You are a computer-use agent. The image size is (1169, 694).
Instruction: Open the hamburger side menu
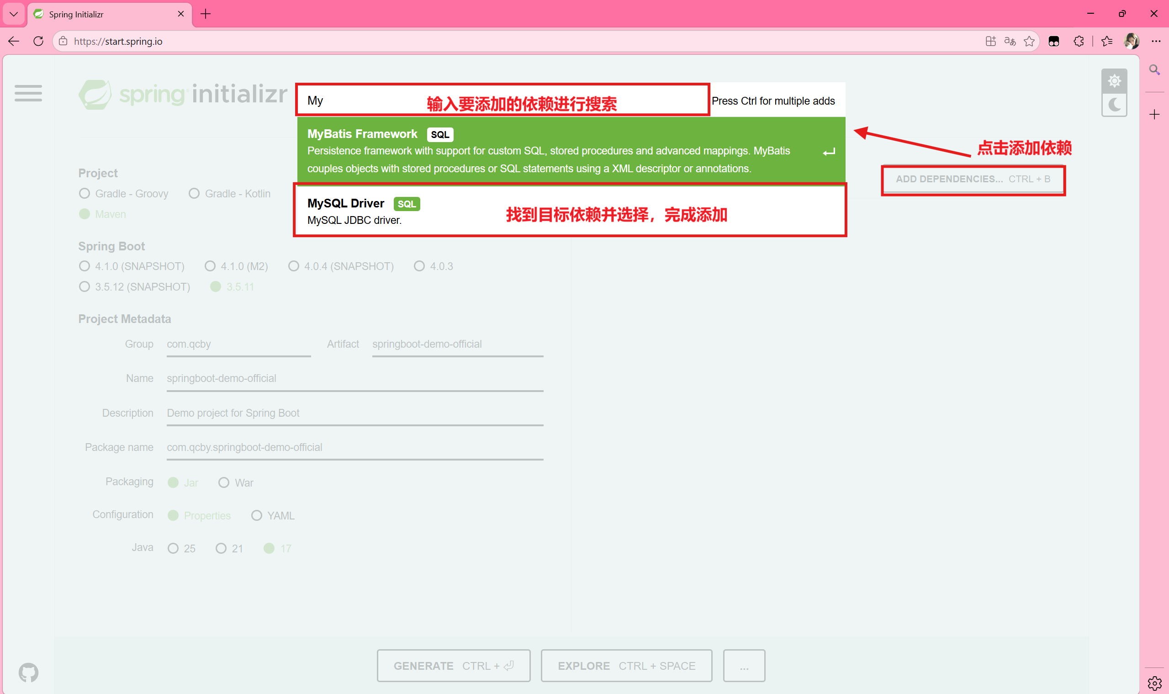click(x=28, y=93)
